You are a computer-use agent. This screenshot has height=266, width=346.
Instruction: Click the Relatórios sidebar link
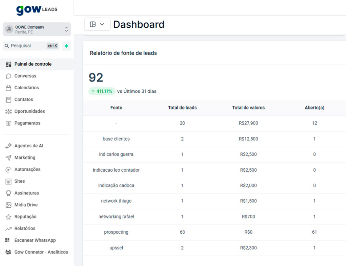(x=25, y=229)
